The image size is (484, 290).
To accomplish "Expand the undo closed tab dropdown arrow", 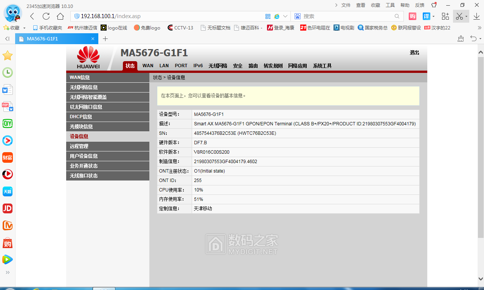I will [480, 39].
